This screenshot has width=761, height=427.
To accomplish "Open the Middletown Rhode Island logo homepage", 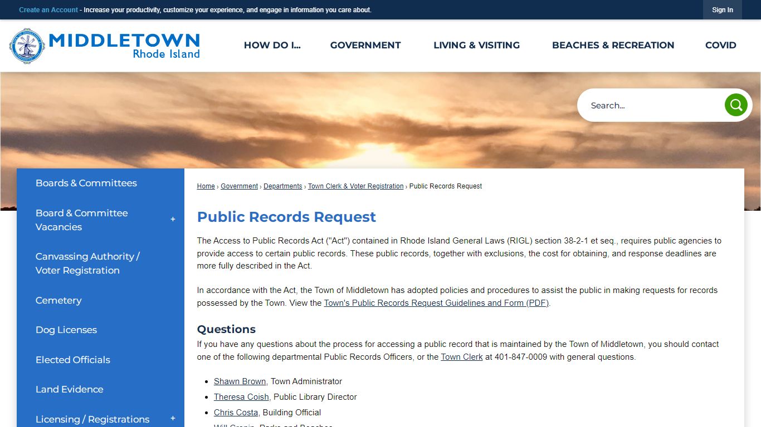I will (x=105, y=46).
